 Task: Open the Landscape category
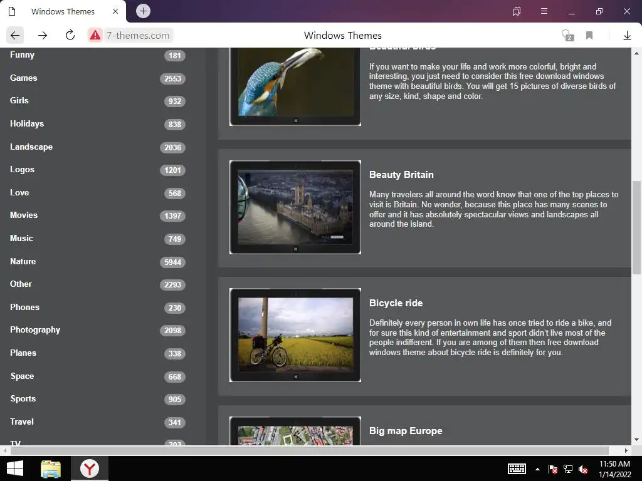point(31,147)
